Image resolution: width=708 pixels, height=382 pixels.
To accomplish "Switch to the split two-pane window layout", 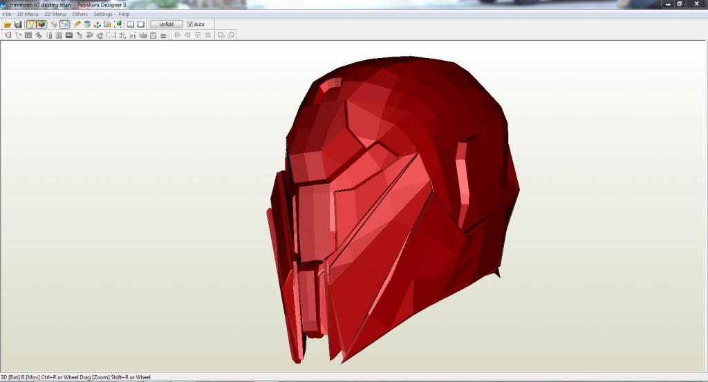I will 131,24.
